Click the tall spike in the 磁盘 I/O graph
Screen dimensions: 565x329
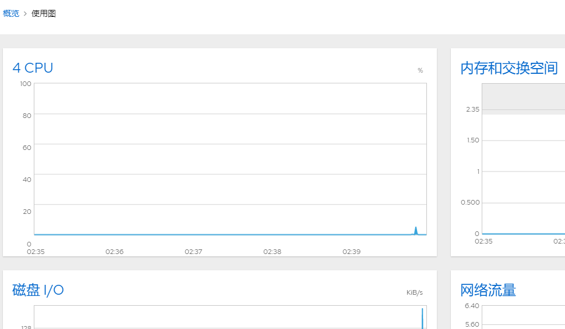tap(422, 317)
